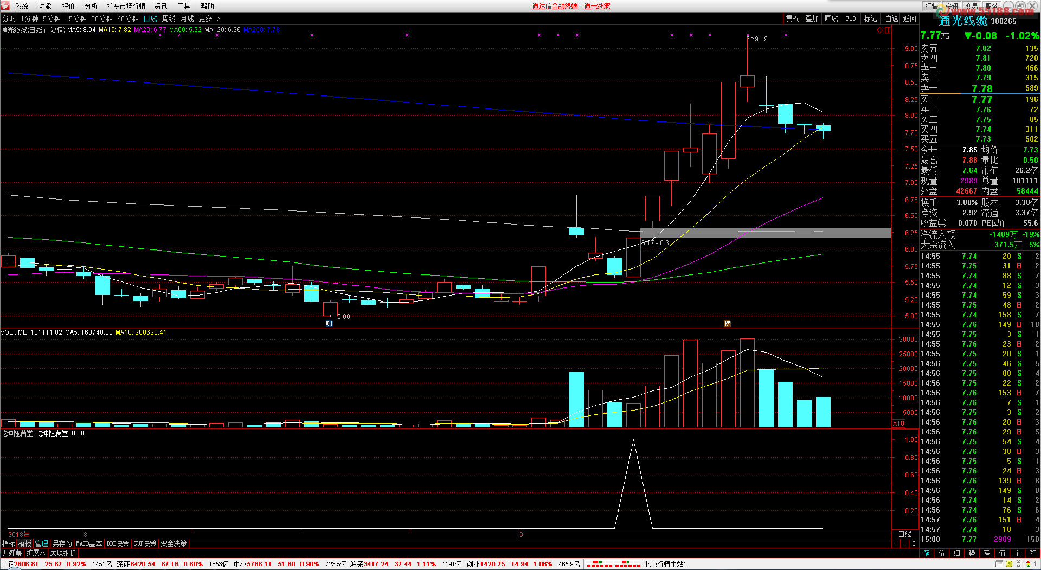
Task: Click the list window status bar icon
Action: click(999, 565)
